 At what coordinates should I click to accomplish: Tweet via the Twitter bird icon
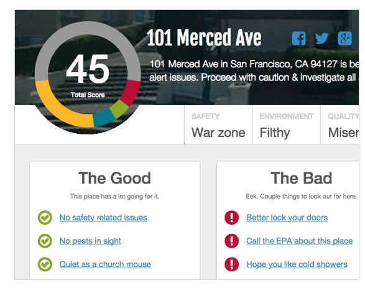321,38
